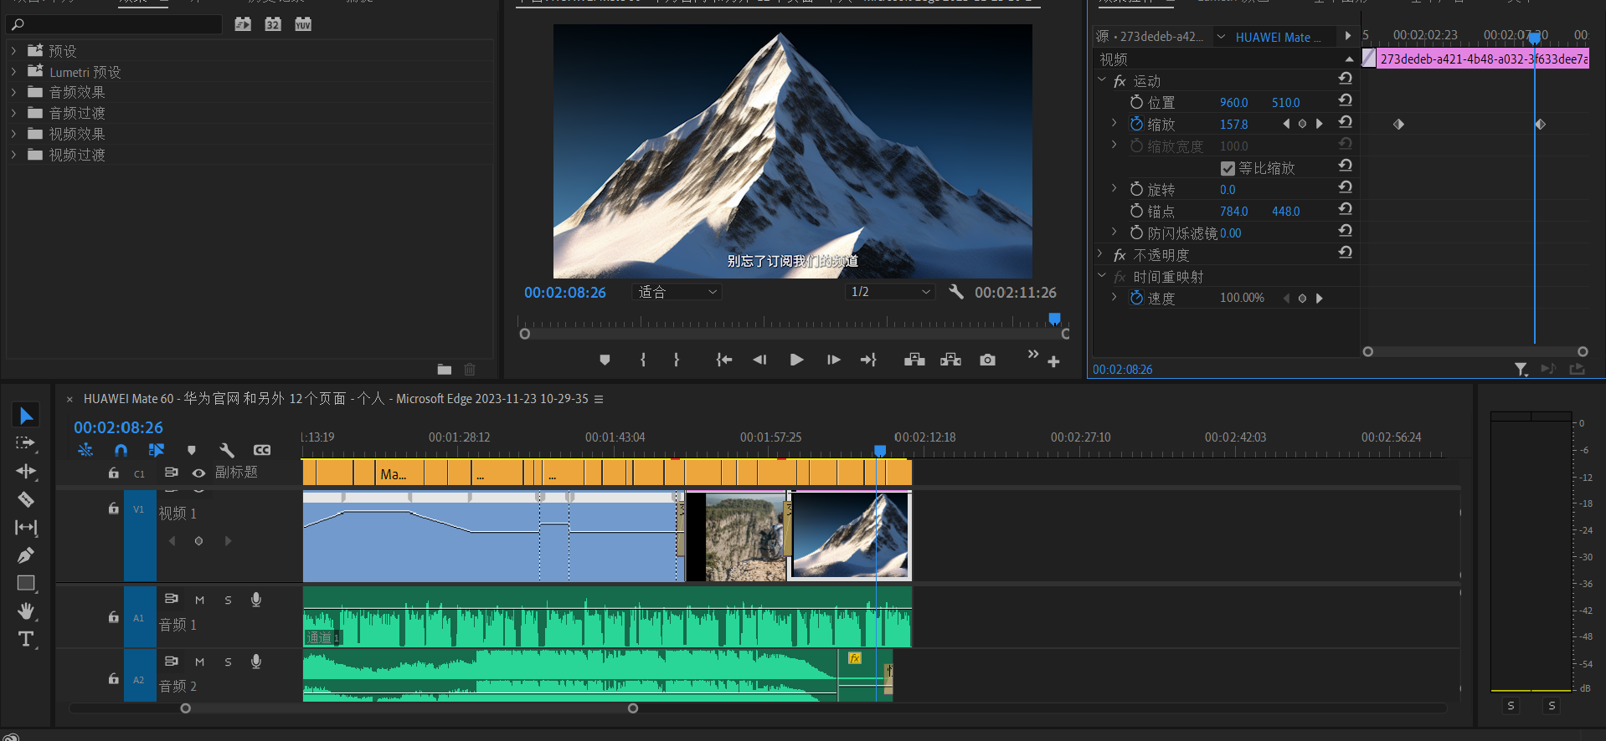
Task: Open the monitor settings wrench icon
Action: [956, 292]
